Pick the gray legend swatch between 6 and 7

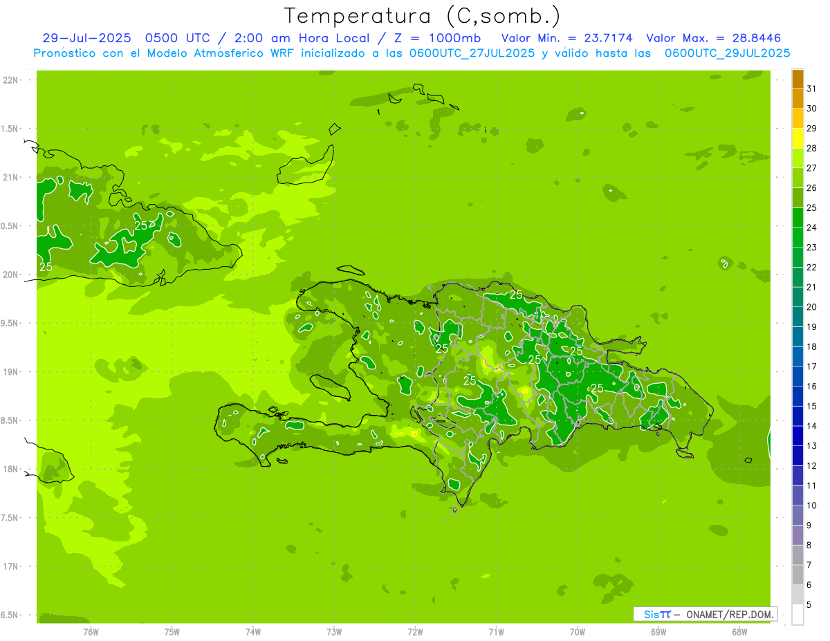pos(797,575)
